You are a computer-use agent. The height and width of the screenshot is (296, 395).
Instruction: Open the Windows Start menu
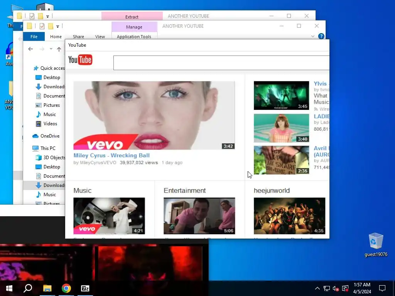pyautogui.click(x=9, y=288)
